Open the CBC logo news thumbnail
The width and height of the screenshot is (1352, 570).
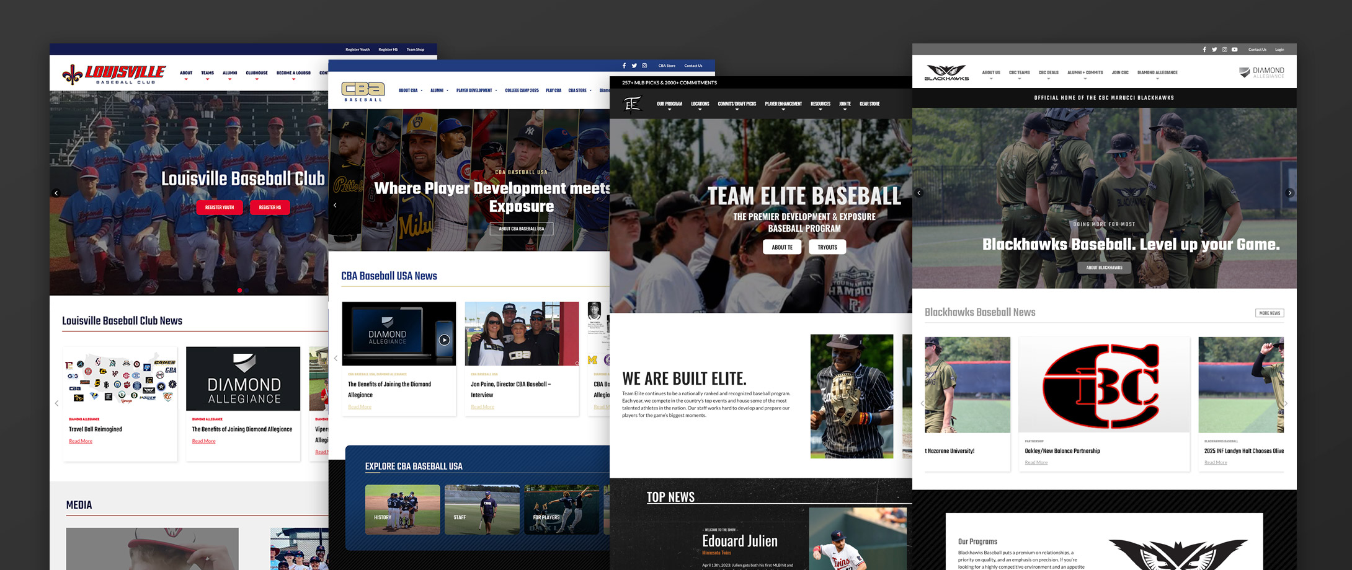[1103, 385]
